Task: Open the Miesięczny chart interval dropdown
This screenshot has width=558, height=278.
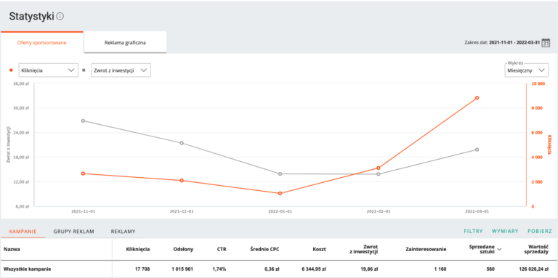Action: pyautogui.click(x=526, y=70)
